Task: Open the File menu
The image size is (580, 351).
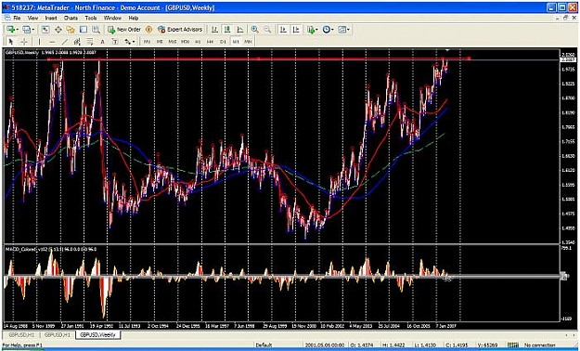Action: (17, 18)
